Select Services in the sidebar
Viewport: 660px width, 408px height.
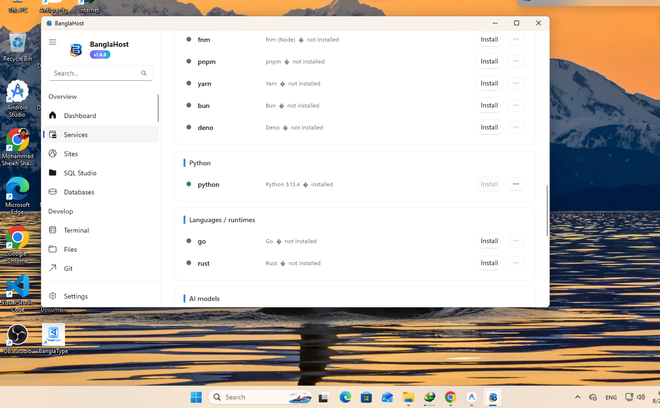101,135
